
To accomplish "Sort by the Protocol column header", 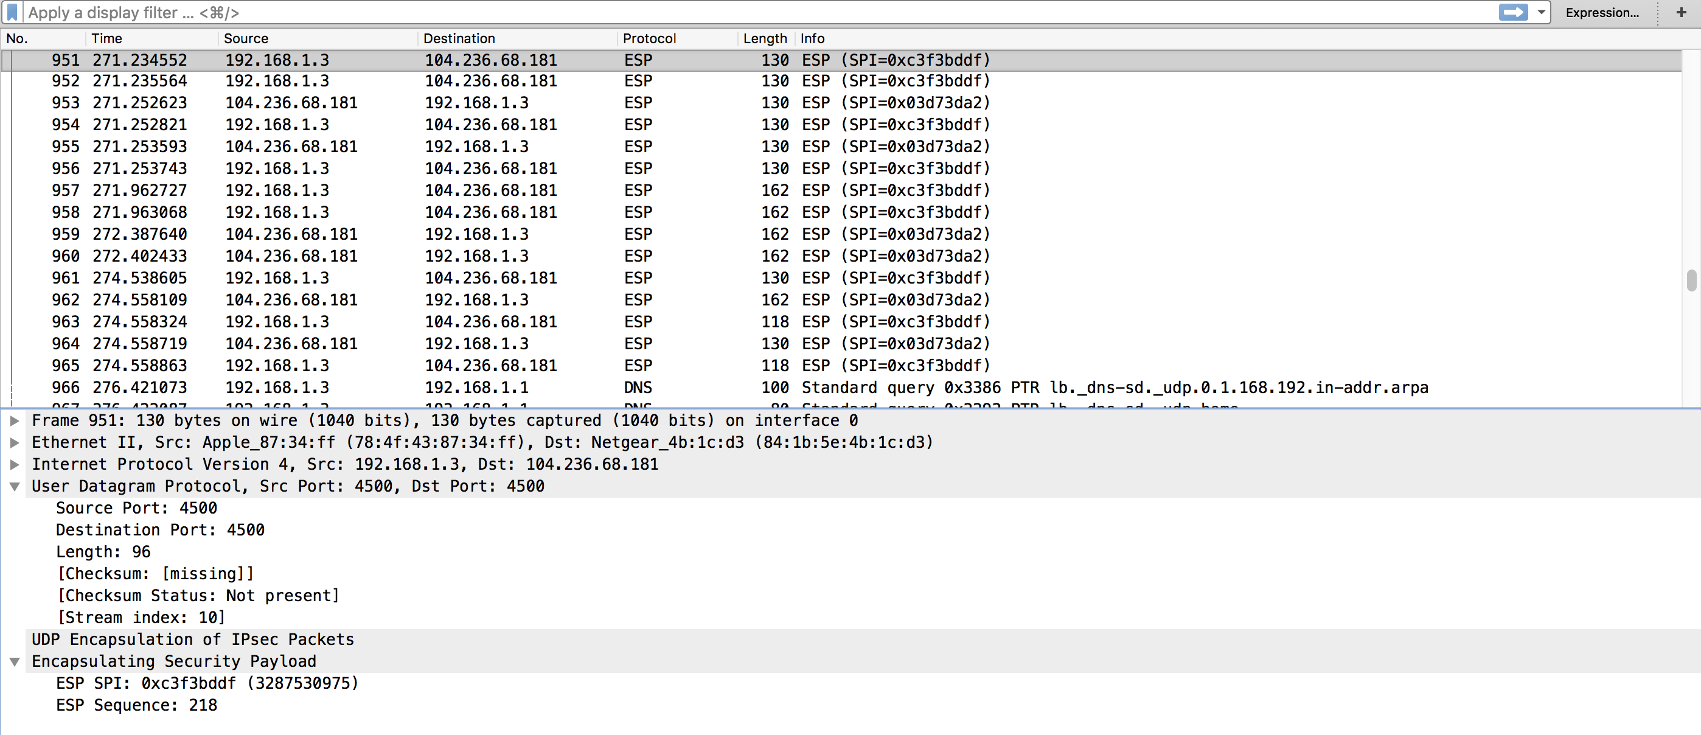I will click(x=649, y=38).
